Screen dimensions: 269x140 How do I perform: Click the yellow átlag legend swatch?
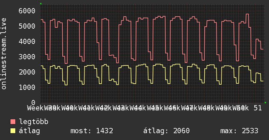(x=13, y=131)
